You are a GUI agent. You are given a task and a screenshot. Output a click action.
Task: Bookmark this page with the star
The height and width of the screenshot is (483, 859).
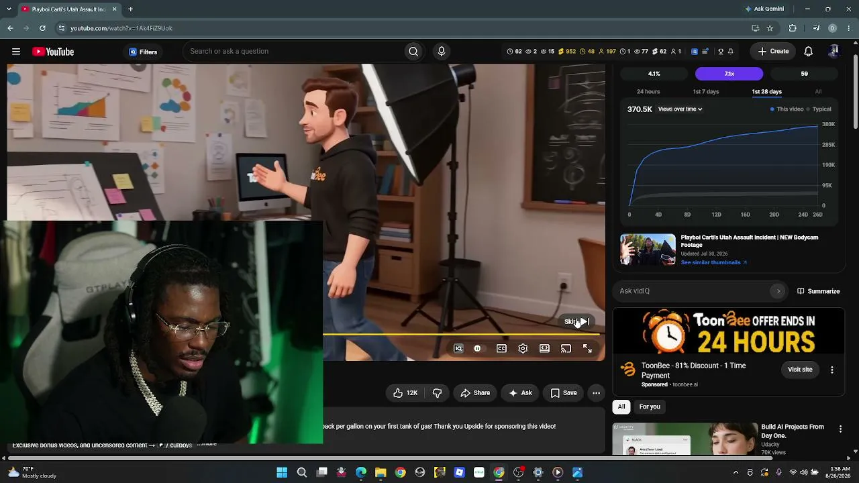[x=770, y=28]
